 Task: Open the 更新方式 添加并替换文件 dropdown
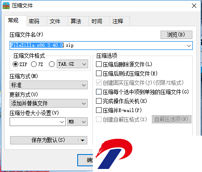pos(48,103)
